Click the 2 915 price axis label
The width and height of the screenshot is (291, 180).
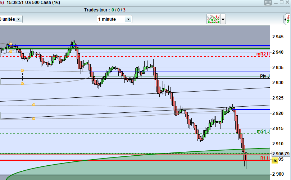coord(278,128)
